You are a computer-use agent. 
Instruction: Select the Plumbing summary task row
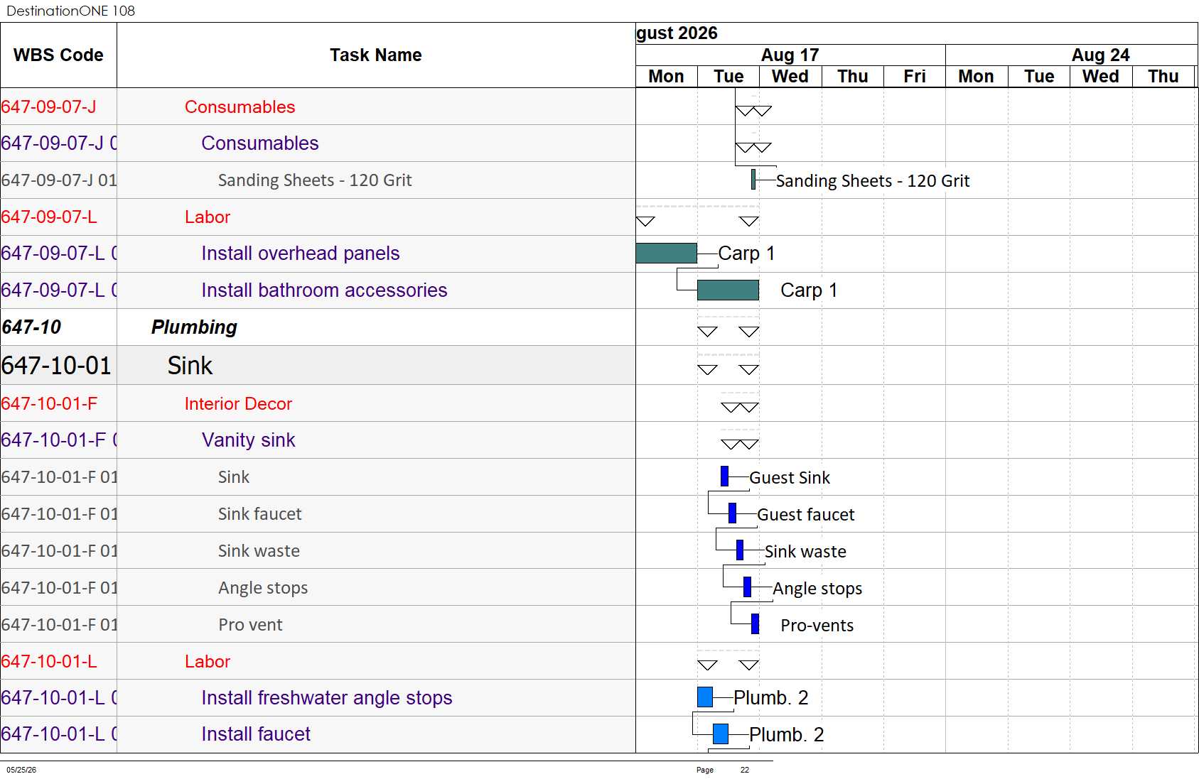click(318, 327)
